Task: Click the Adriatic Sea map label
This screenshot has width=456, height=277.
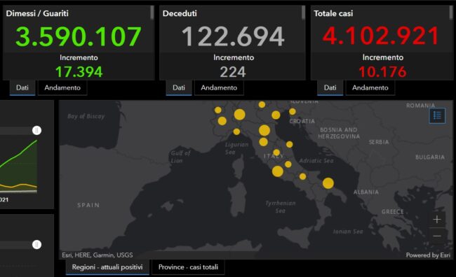Action: coord(316,160)
